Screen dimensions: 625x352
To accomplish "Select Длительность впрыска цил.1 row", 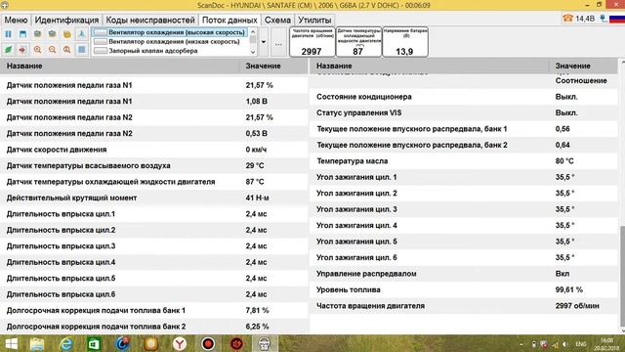I will point(154,214).
